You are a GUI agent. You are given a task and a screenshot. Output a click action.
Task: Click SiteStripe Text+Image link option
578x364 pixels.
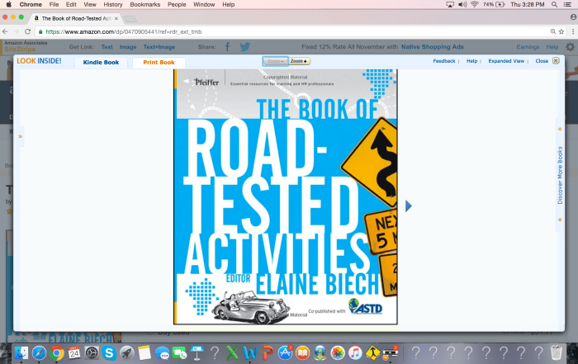(x=159, y=47)
